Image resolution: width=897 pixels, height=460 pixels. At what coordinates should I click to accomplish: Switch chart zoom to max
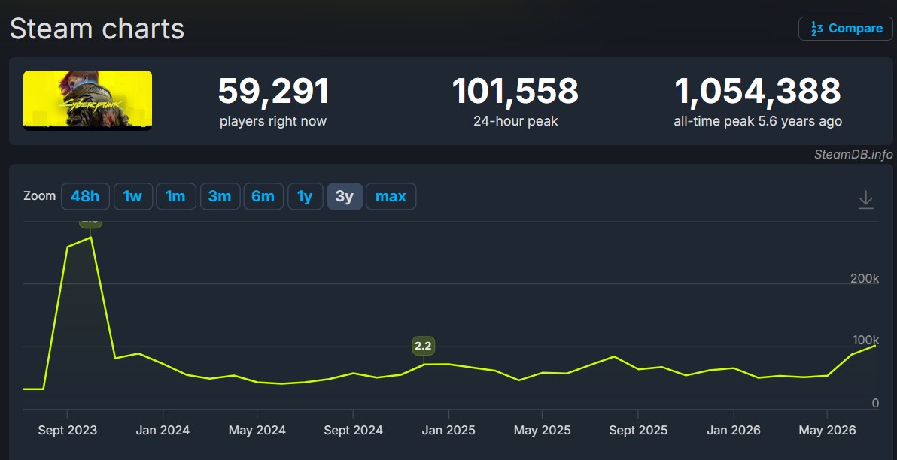[x=391, y=197]
